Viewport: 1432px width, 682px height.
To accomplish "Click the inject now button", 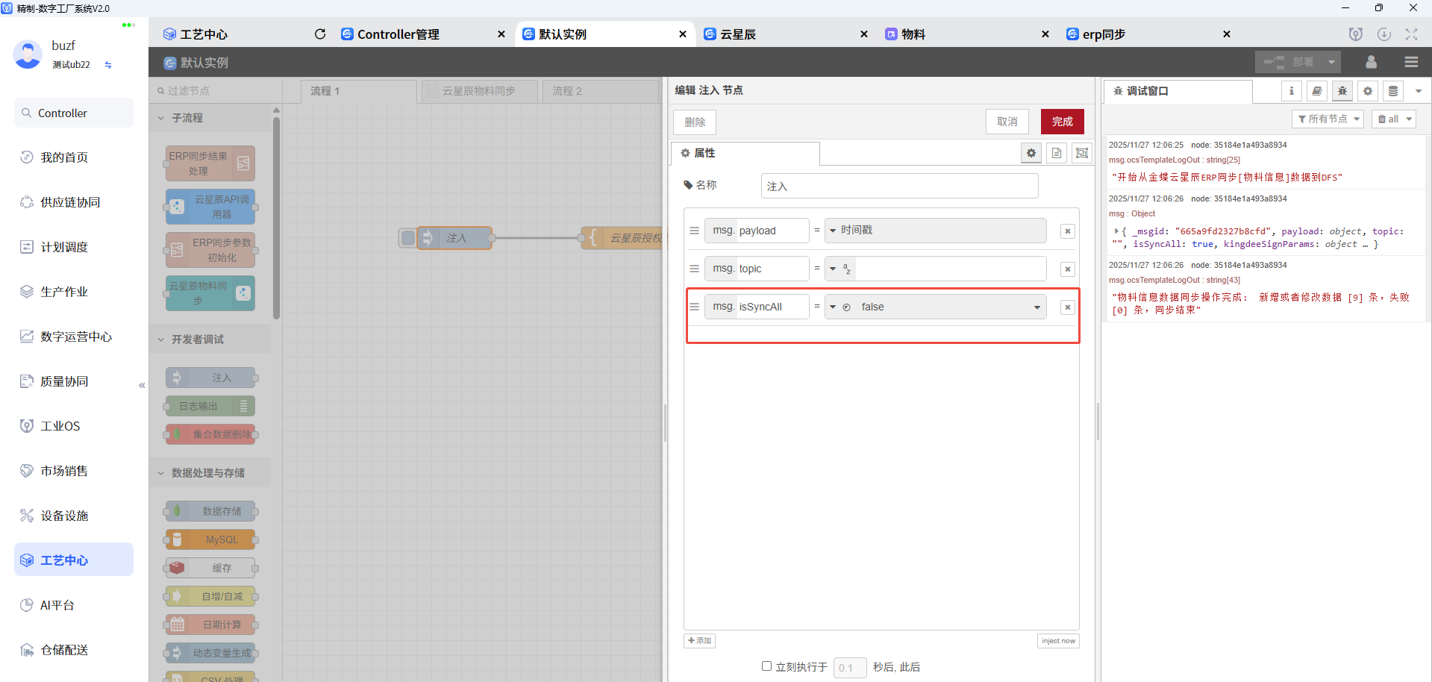I will pos(1058,641).
